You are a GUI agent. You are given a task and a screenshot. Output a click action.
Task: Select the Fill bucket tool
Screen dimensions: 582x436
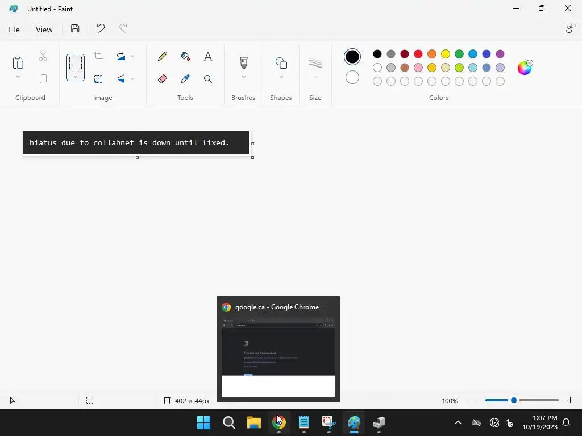pyautogui.click(x=185, y=56)
